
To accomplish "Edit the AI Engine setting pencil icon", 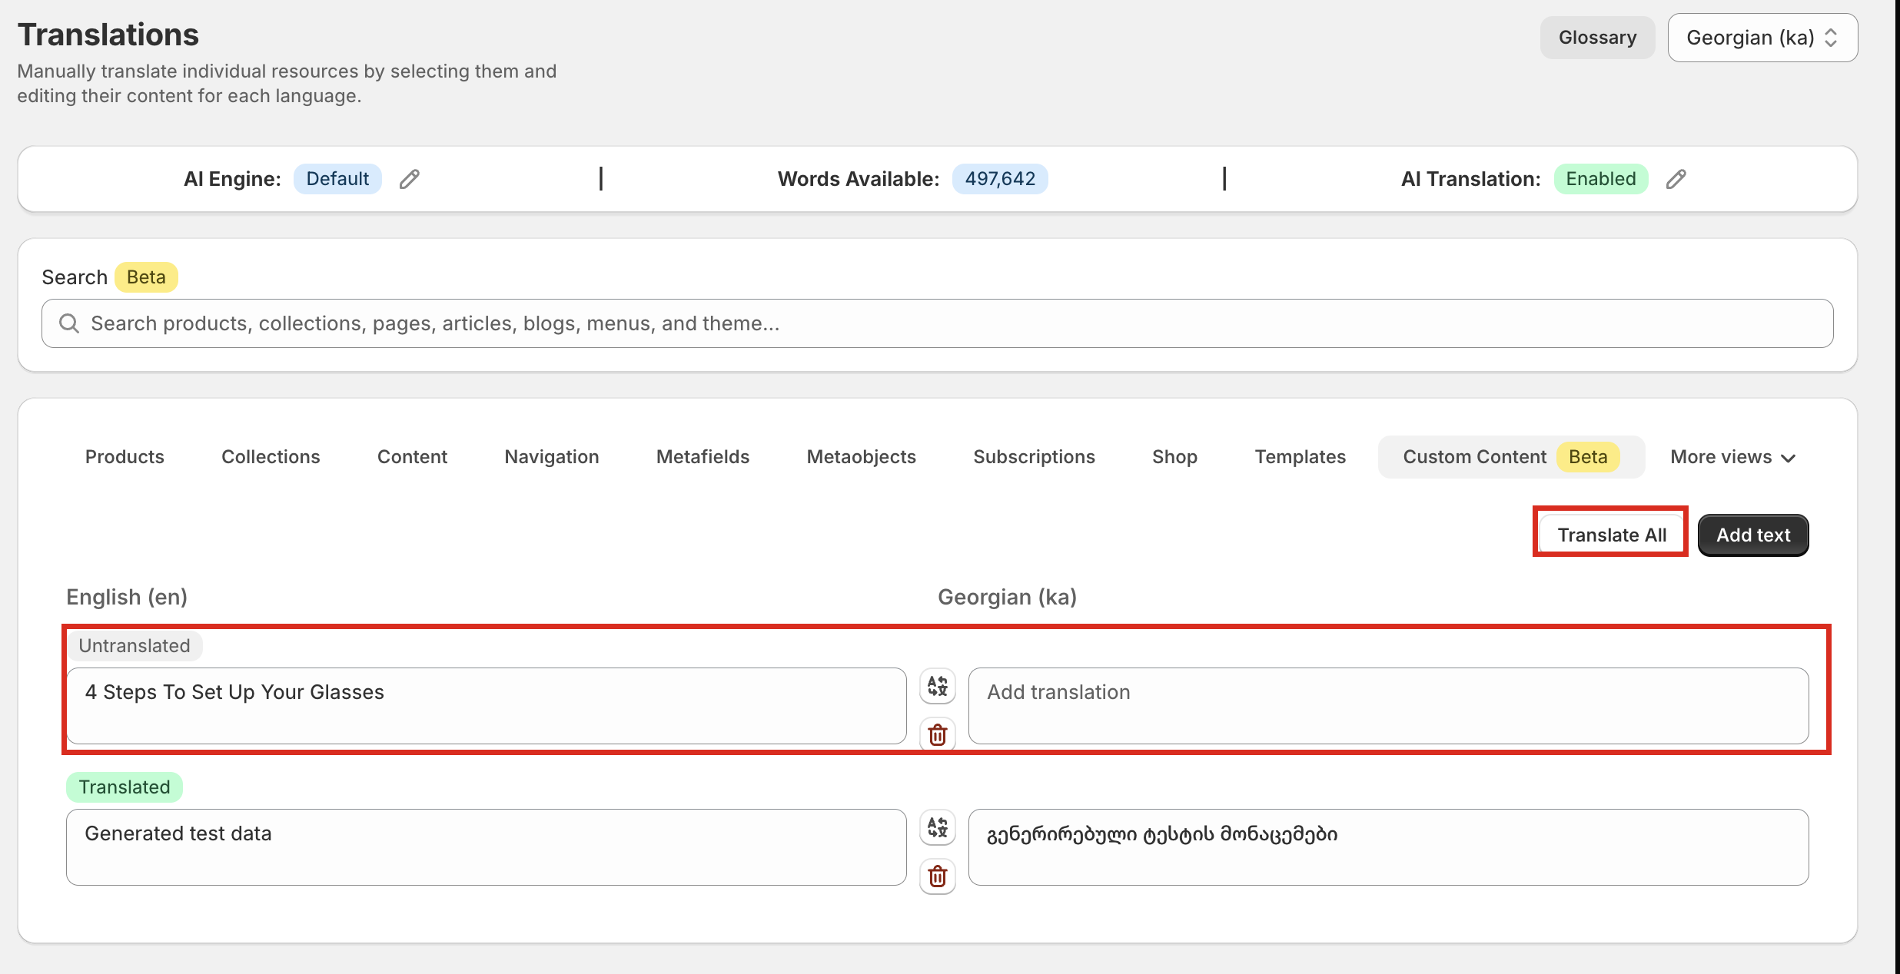I will click(x=410, y=179).
